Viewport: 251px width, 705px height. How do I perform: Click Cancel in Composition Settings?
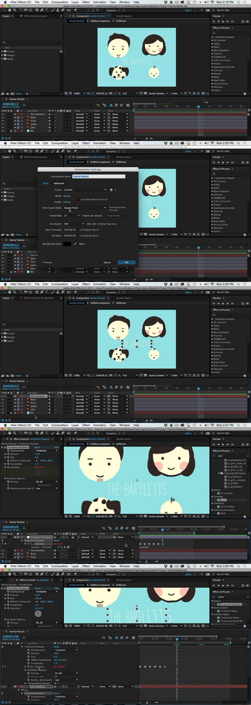(107, 262)
